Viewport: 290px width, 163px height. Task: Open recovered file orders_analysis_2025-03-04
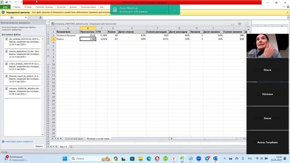pos(23,67)
